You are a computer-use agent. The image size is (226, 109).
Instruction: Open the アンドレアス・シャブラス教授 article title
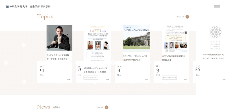[58, 57]
